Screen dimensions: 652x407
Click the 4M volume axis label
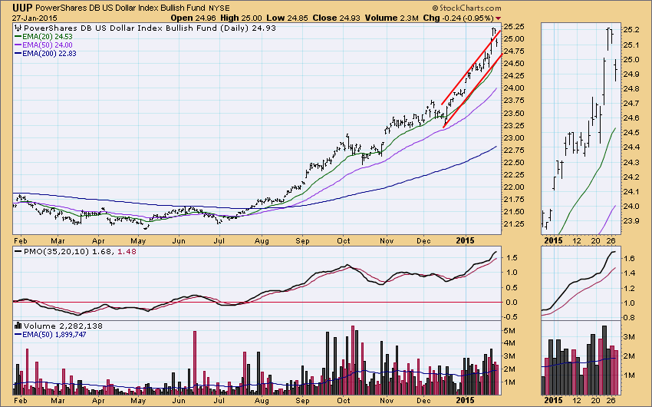510,343
